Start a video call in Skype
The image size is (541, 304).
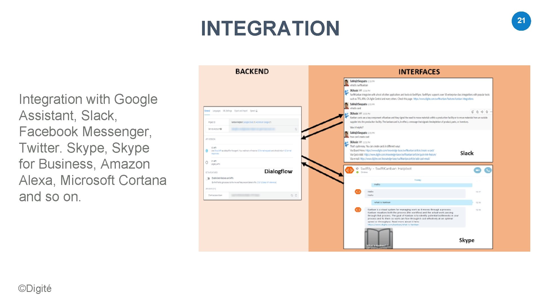point(477,170)
